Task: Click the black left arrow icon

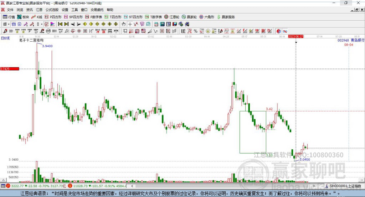Action: point(73,24)
